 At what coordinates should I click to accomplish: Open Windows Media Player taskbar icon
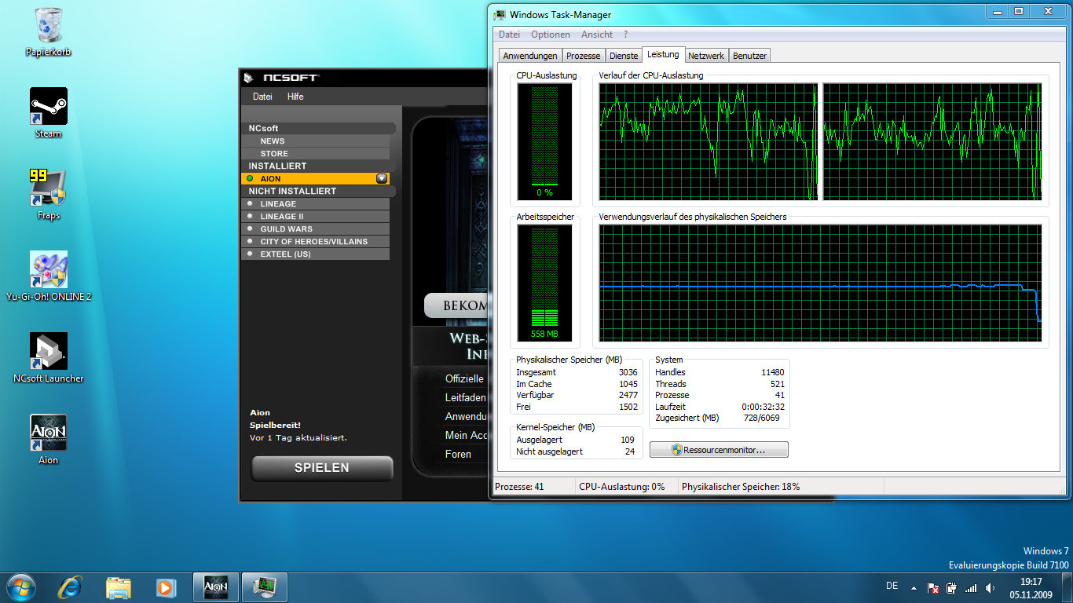point(166,587)
